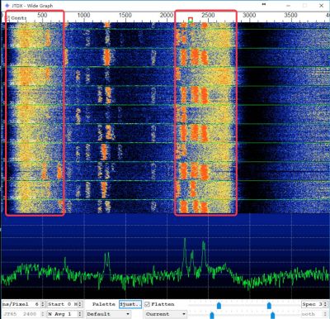Click the green RX frequency marker on scale
This screenshot has height=319, width=330.
(x=191, y=21)
